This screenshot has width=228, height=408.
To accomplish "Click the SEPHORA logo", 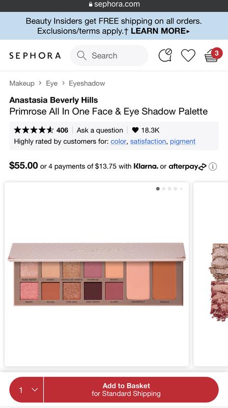I will [x=35, y=56].
